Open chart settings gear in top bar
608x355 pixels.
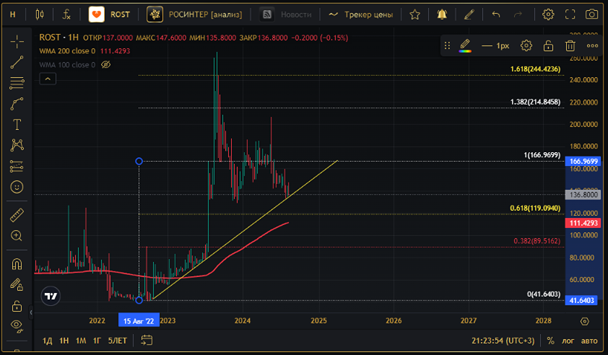pos(548,14)
